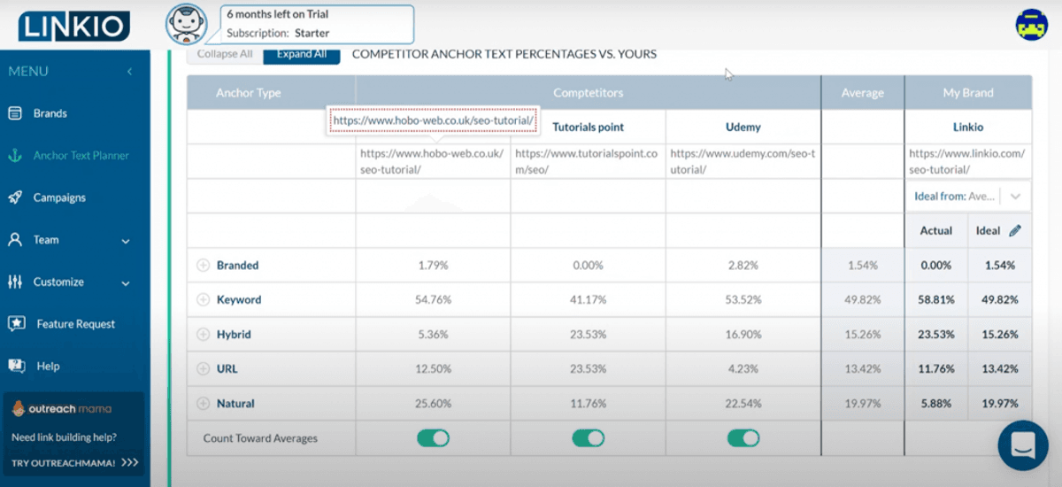Expand the Natural anchor type row

click(x=203, y=404)
